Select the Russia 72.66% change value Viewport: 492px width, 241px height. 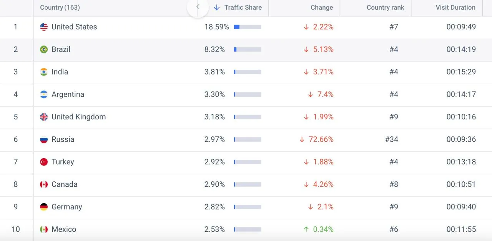tap(321, 139)
